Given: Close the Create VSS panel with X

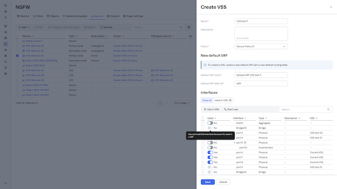Looking at the screenshot, I should coord(331,7).
